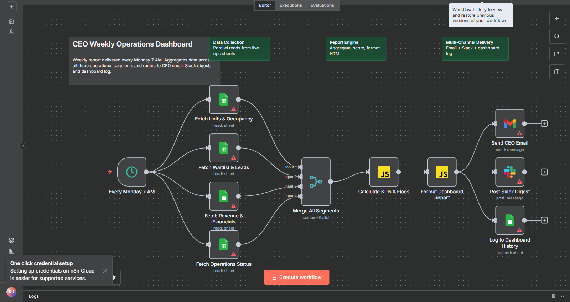Open the Every Monday 7 AM schedule trigger node
This screenshot has height=302, width=570.
click(x=132, y=172)
